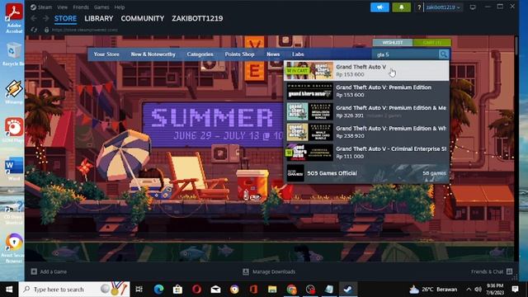This screenshot has height=297, width=528.
Task: Choose the Rp 326 391 Premium Edition bundle
Action: pos(366,111)
